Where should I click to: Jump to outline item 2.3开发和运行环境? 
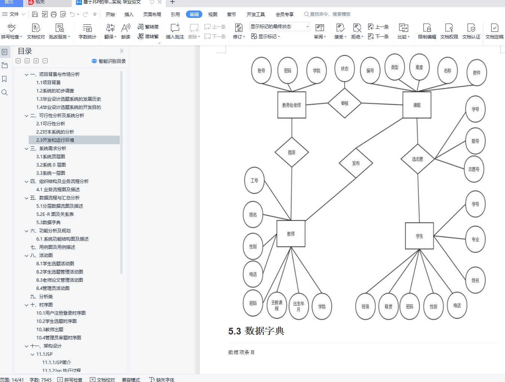pyautogui.click(x=74, y=140)
